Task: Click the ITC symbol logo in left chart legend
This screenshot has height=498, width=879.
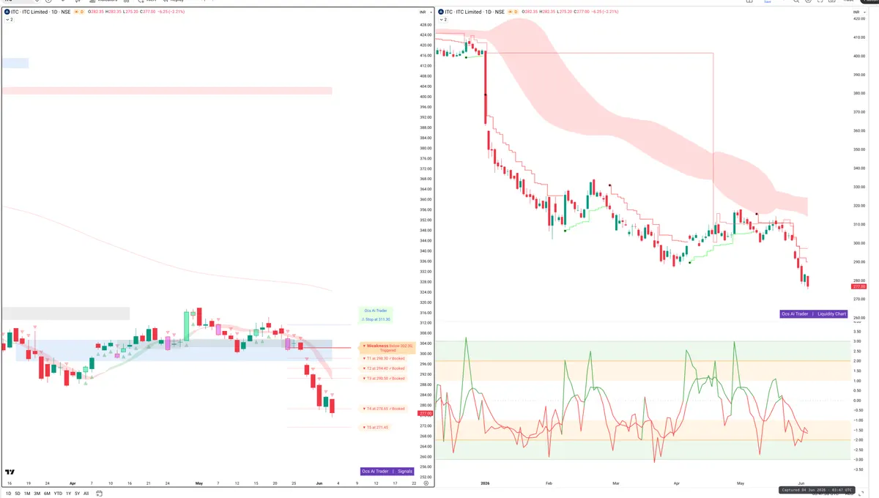Action: pyautogui.click(x=7, y=12)
